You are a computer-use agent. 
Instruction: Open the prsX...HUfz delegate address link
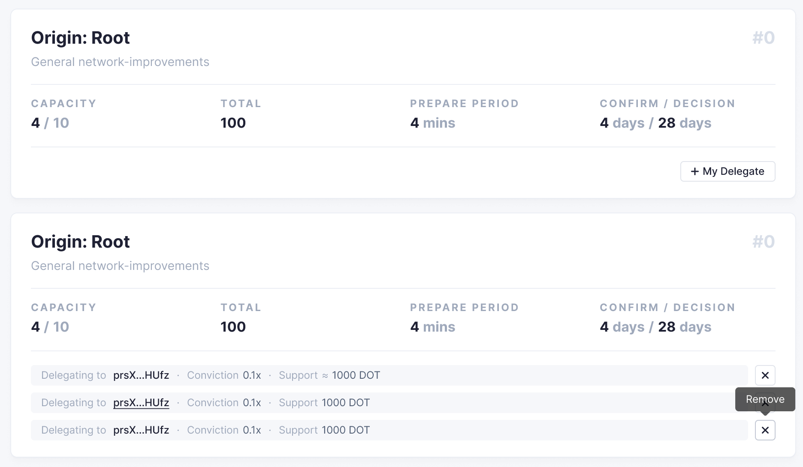pyautogui.click(x=141, y=403)
